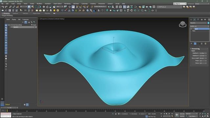Click the sun light icon in second toolbar
This screenshot has width=210, height=118.
[54, 10]
